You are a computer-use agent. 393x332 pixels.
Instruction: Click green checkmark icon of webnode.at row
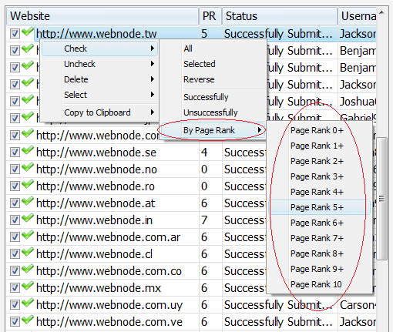(x=28, y=201)
